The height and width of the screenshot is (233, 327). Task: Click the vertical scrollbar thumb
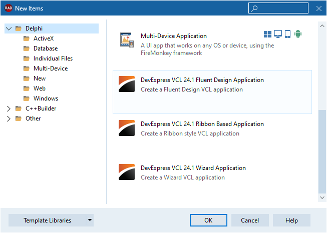point(322,152)
